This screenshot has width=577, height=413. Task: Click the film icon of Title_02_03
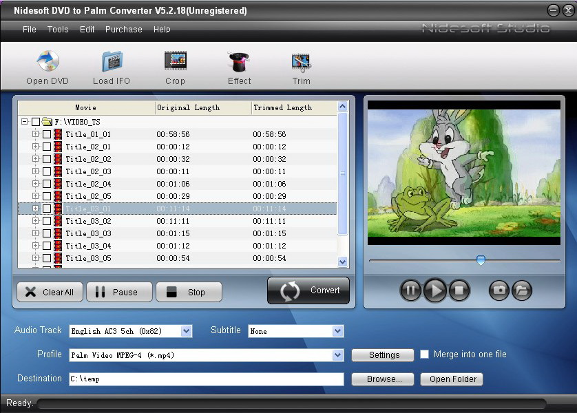58,171
